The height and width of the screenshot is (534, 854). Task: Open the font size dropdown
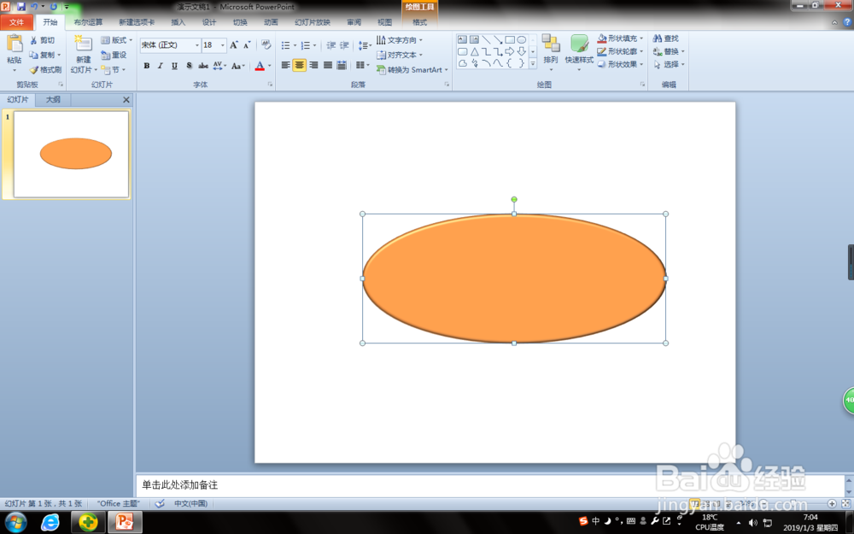(x=223, y=45)
